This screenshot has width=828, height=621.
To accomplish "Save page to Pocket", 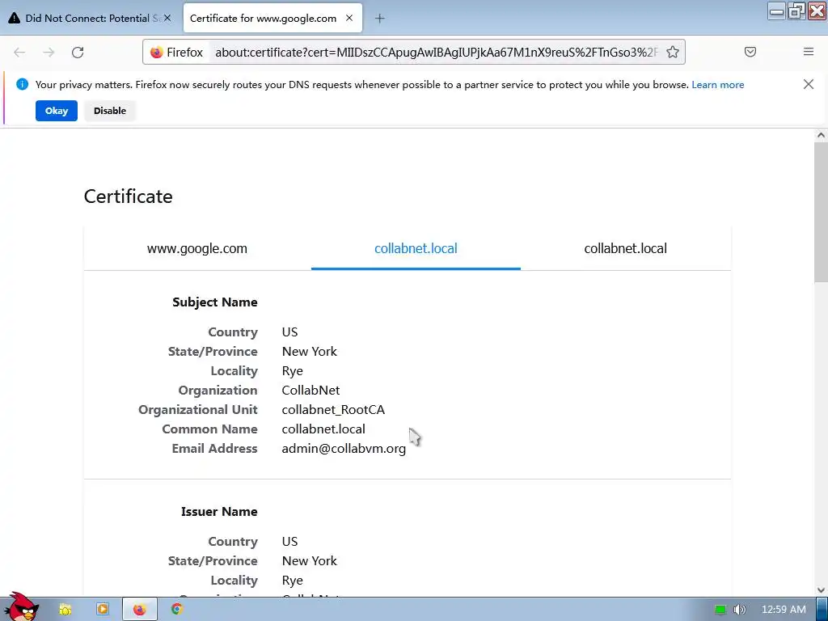I will (x=750, y=52).
